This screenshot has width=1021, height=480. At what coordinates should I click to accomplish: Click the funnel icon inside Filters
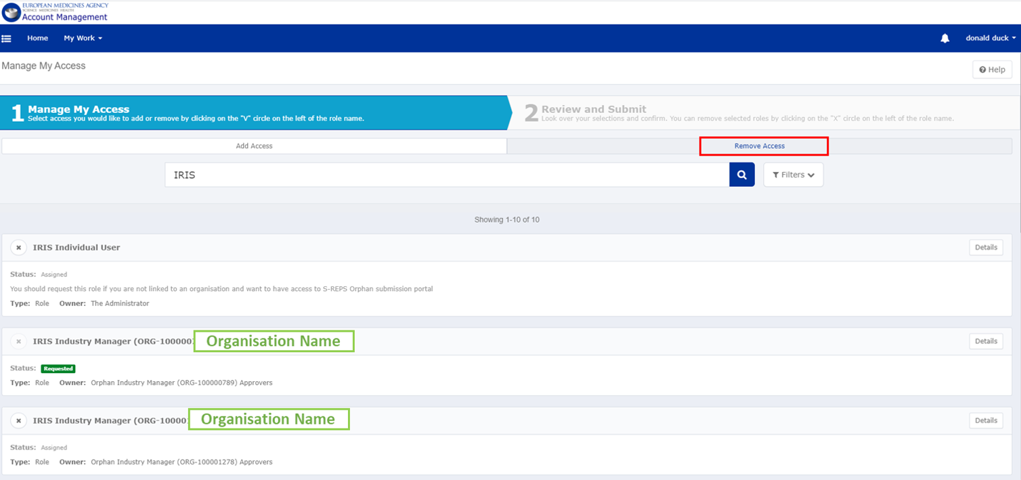776,174
